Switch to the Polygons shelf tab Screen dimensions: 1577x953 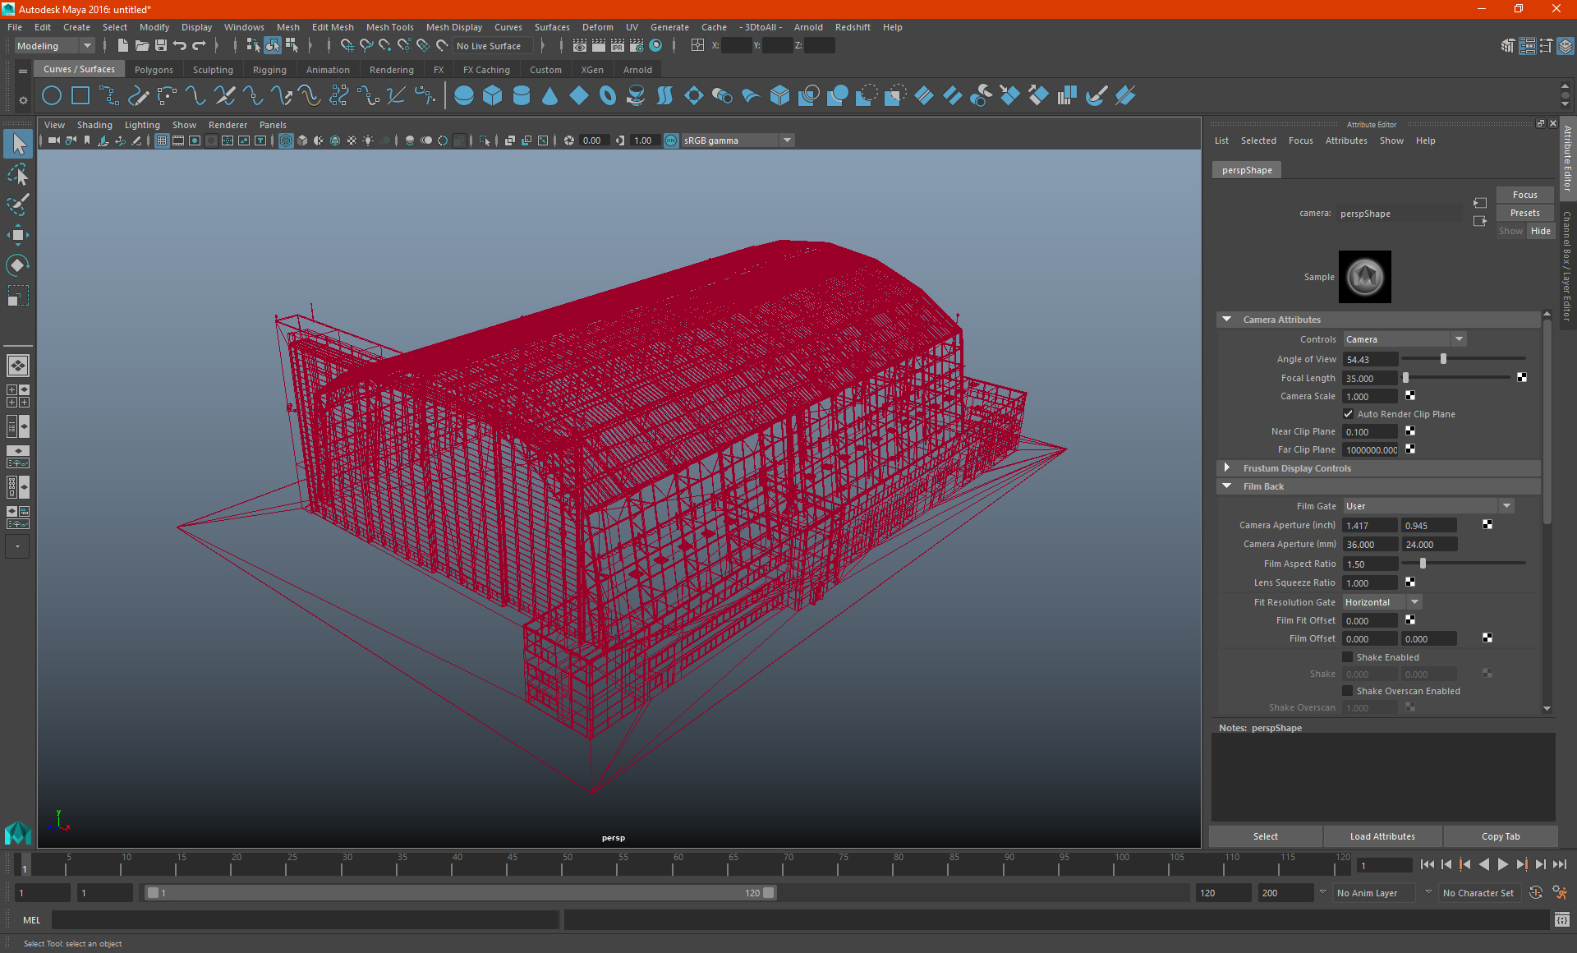coord(154,70)
